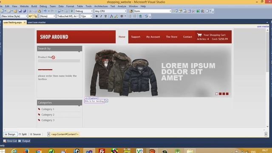Open the File menu

click(x=1, y=6)
